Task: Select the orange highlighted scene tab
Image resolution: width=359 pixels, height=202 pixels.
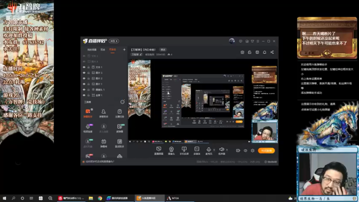Action: pyautogui.click(x=113, y=50)
